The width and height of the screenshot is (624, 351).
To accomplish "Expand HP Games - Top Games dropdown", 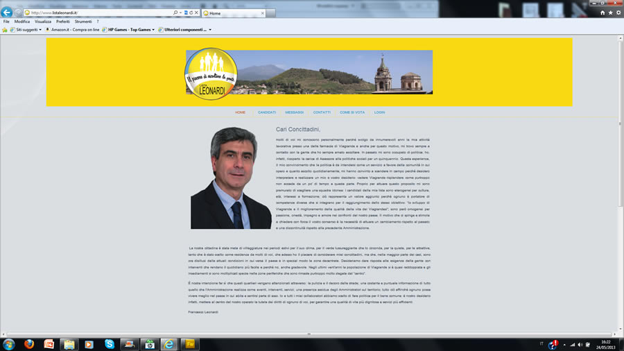I will point(153,30).
